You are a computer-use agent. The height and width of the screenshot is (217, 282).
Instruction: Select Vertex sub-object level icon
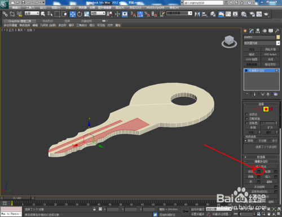point(250,109)
